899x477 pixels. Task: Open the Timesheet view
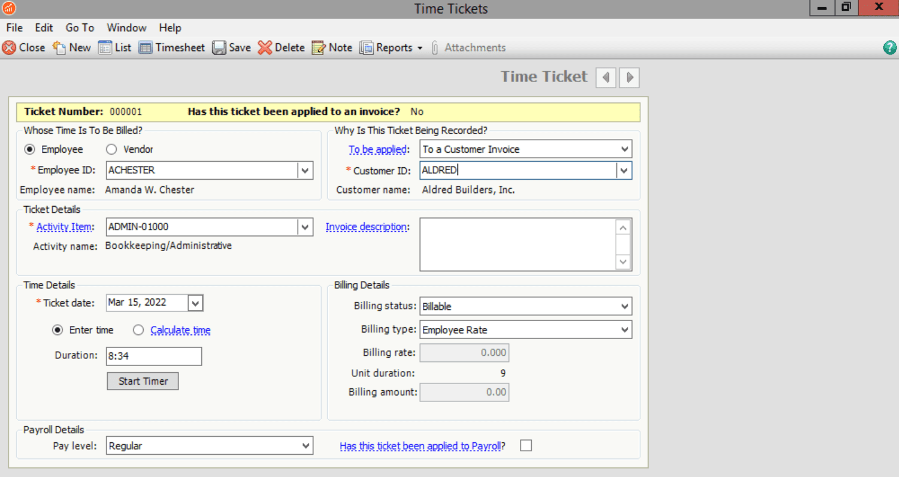(x=172, y=47)
